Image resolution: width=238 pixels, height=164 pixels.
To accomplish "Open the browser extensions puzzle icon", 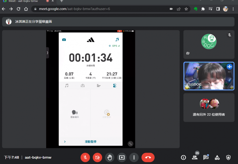I will (x=203, y=9).
